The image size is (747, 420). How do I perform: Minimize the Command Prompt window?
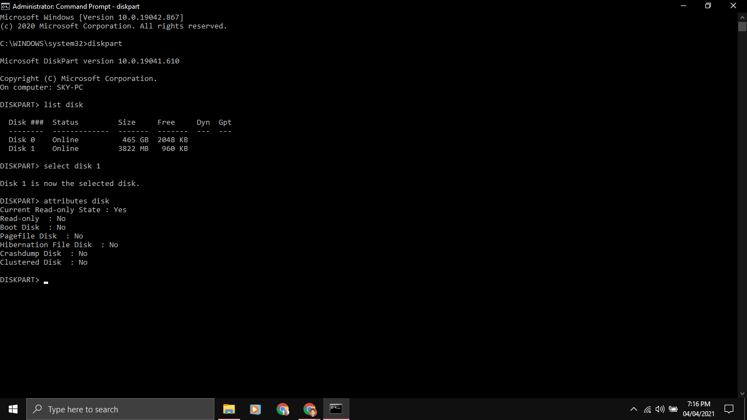[684, 6]
